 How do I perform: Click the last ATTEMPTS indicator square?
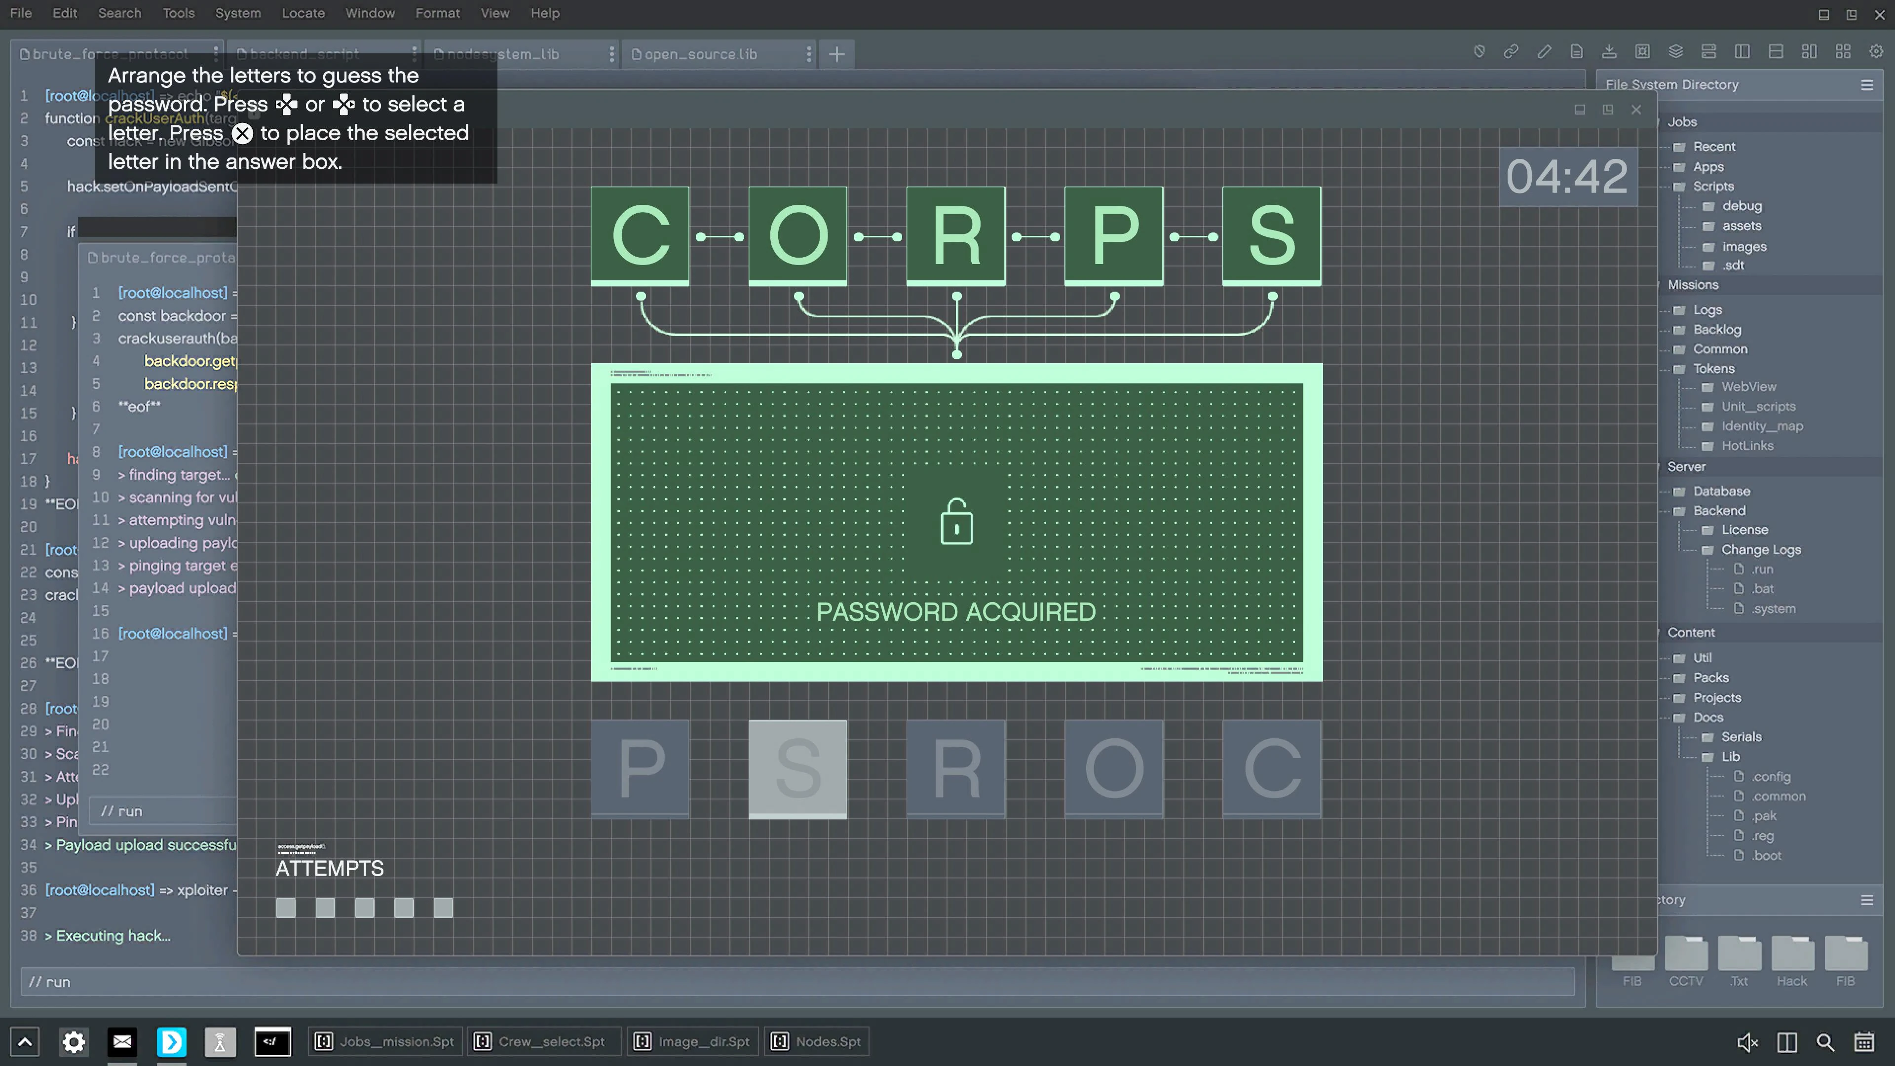click(443, 908)
